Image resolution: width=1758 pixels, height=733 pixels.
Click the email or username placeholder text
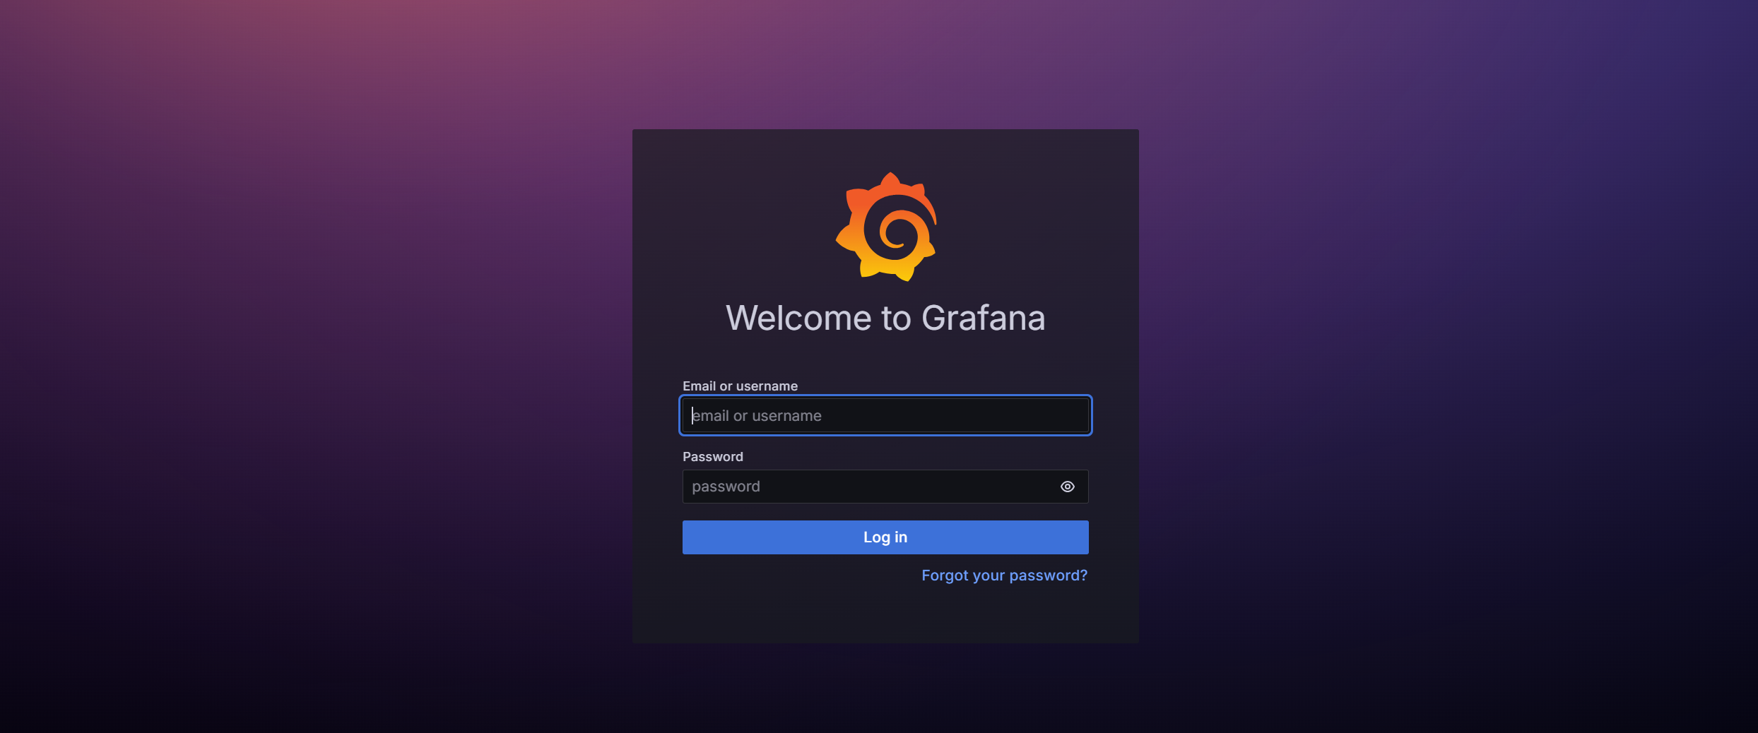tap(756, 415)
